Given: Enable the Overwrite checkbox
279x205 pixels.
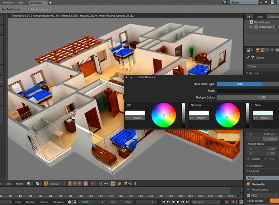Looking at the screenshot, I should point(248,184).
